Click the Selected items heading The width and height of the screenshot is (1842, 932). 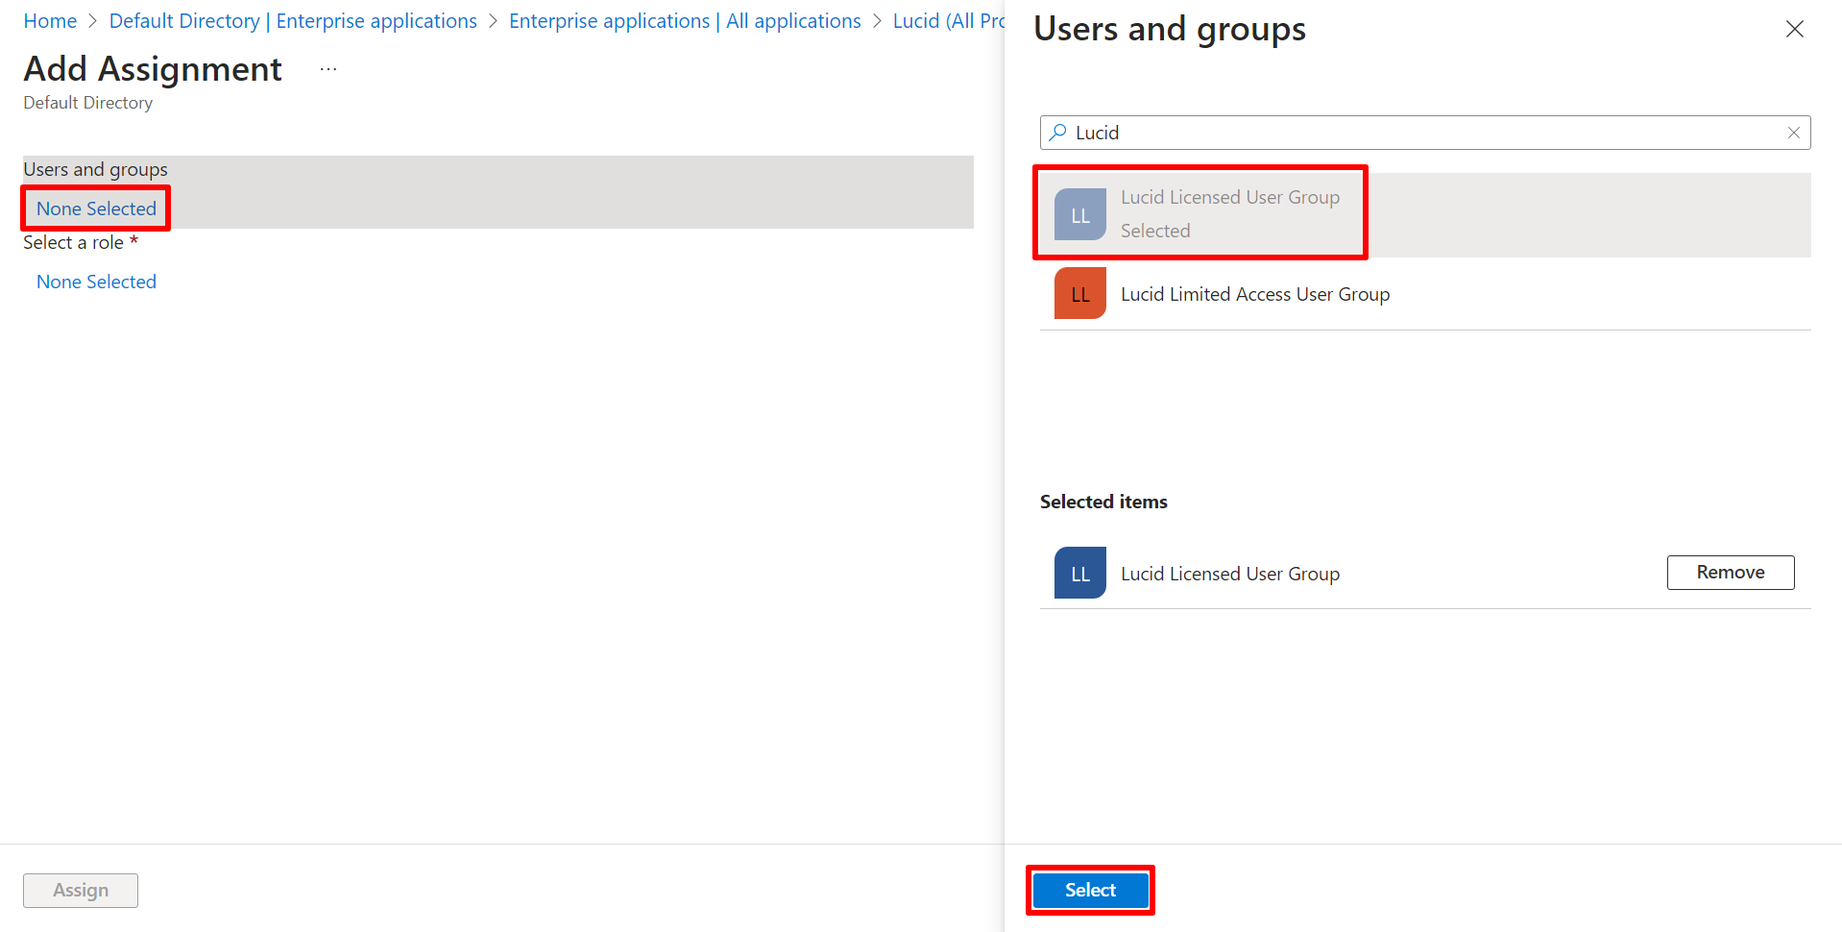[1103, 502]
